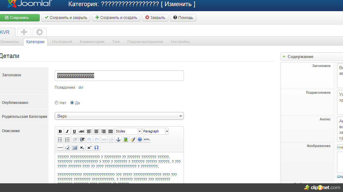343x192 pixels.
Task: Open the 'Комментарии' tab
Action: (92, 42)
